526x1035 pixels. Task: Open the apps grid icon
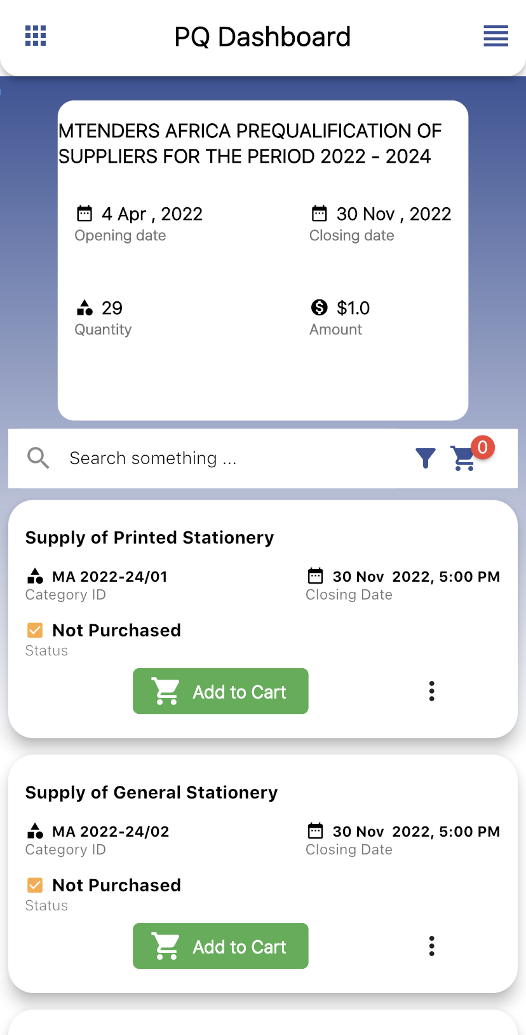coord(36,36)
